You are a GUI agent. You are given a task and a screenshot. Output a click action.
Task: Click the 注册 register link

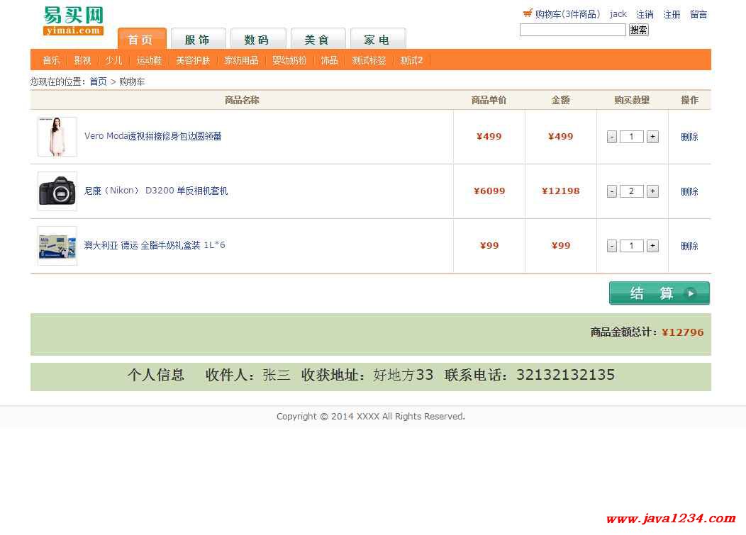(x=672, y=14)
